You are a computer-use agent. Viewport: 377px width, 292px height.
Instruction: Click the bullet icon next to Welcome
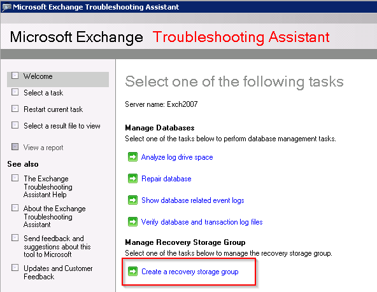tap(15, 76)
